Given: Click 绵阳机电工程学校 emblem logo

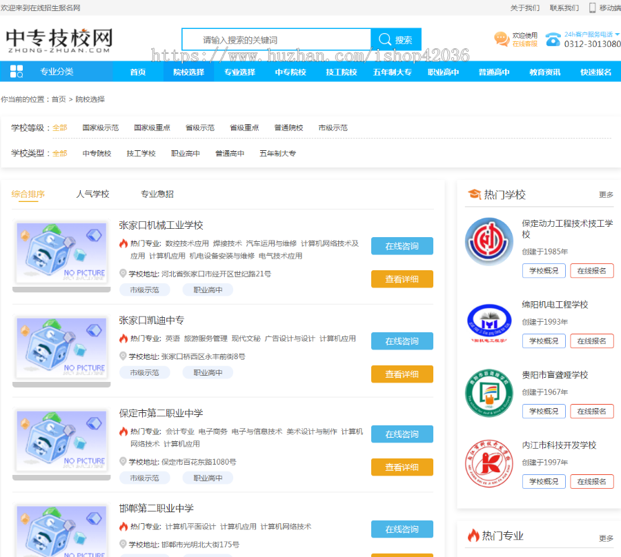Looking at the screenshot, I should [489, 323].
